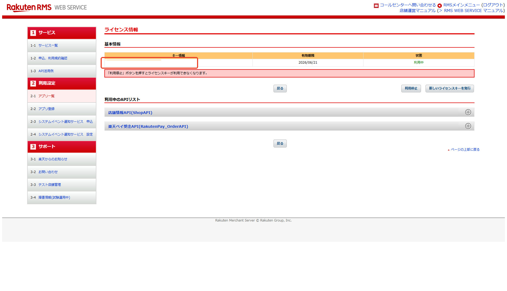This screenshot has height=291, width=507.
Task: Open コールセンターへ問い合わせる link
Action: pos(408,5)
